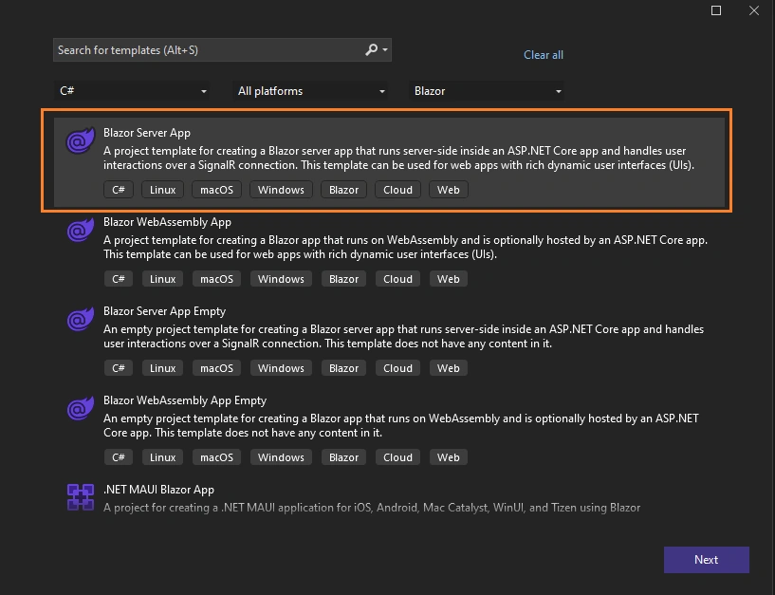This screenshot has height=595, width=775.
Task: Click the Blazor Server App Empty icon
Action: click(x=81, y=319)
